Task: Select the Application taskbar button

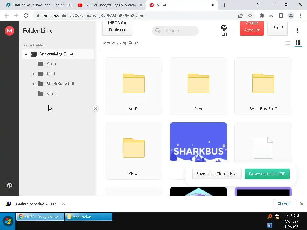Action: pyautogui.click(x=88, y=217)
